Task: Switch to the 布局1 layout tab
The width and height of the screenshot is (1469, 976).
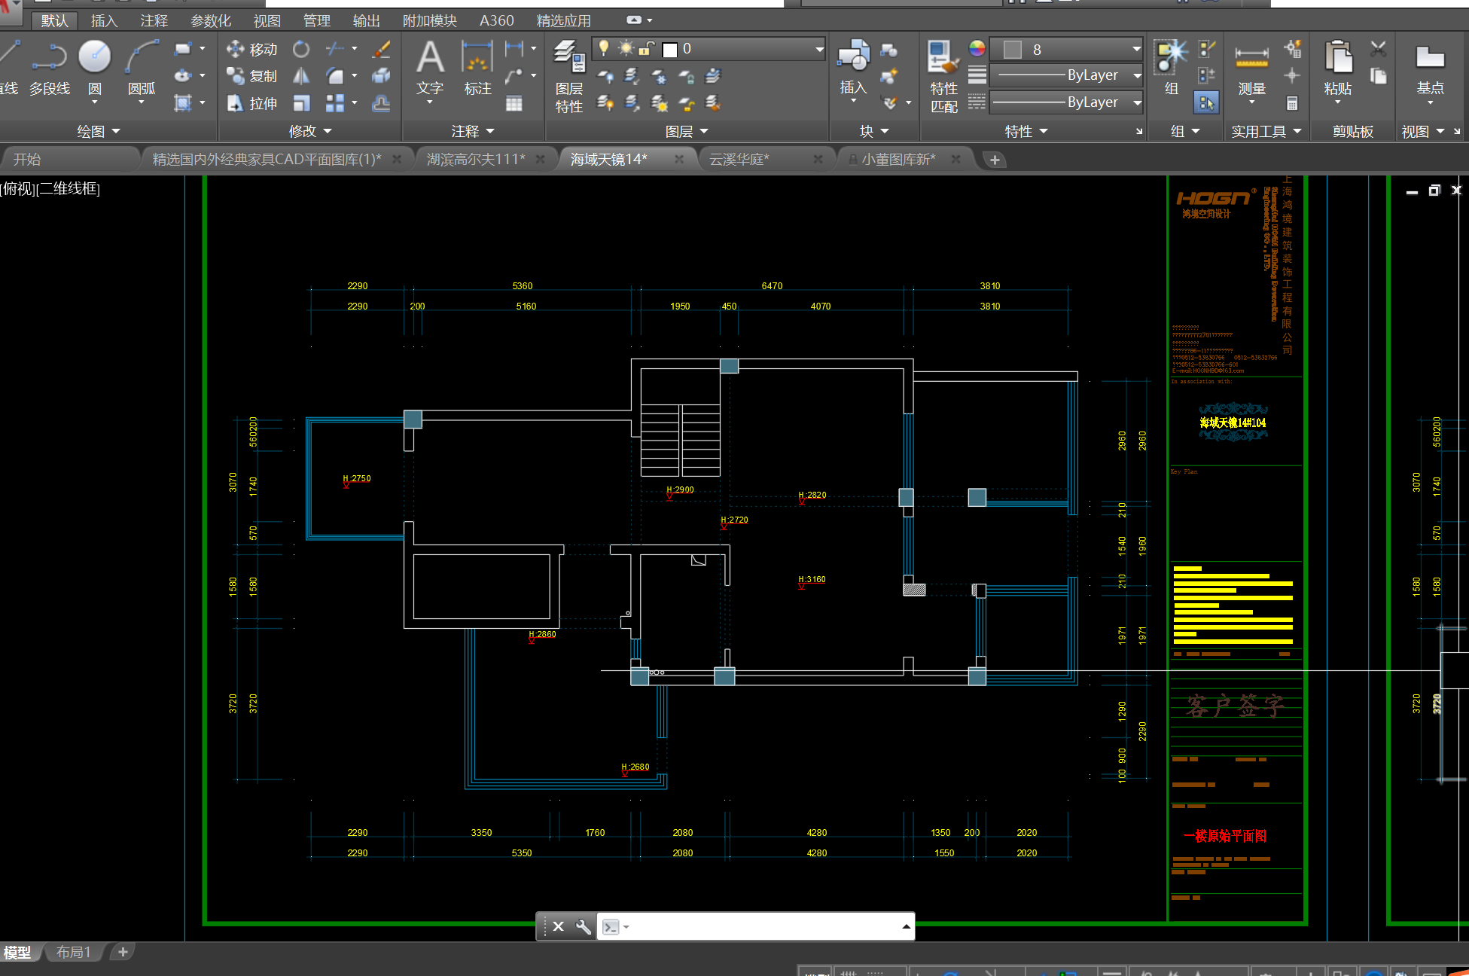Action: [73, 953]
